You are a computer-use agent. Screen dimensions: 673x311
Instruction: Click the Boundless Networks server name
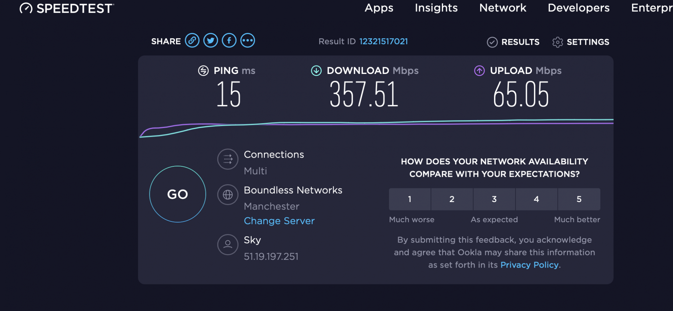(x=293, y=190)
